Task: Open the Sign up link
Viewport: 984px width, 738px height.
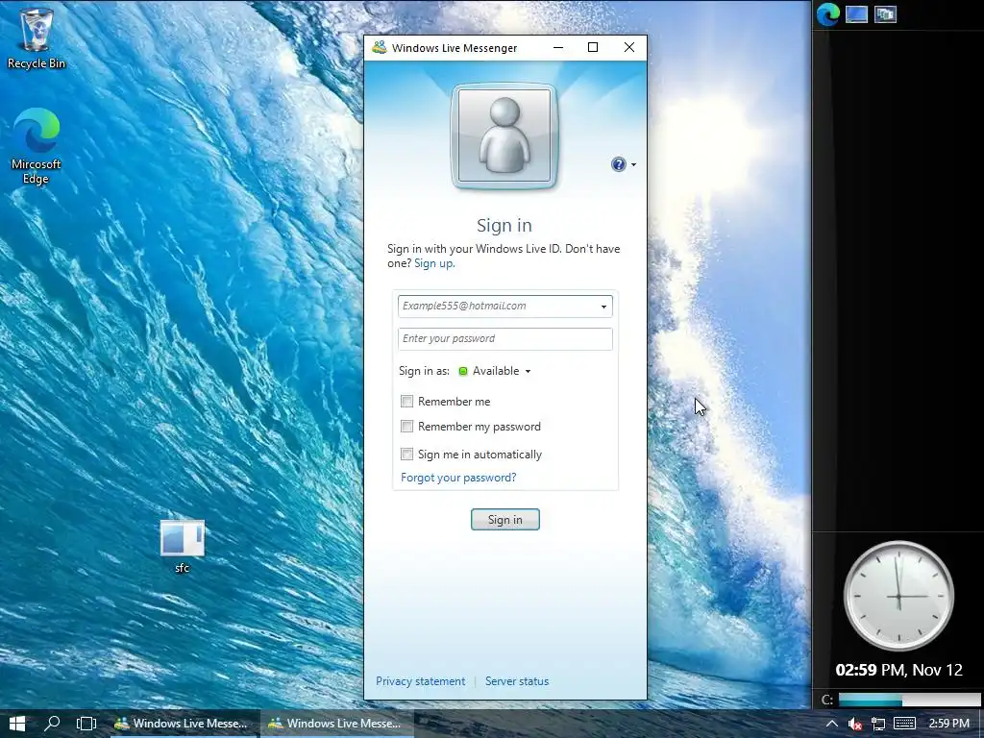Action: point(434,263)
